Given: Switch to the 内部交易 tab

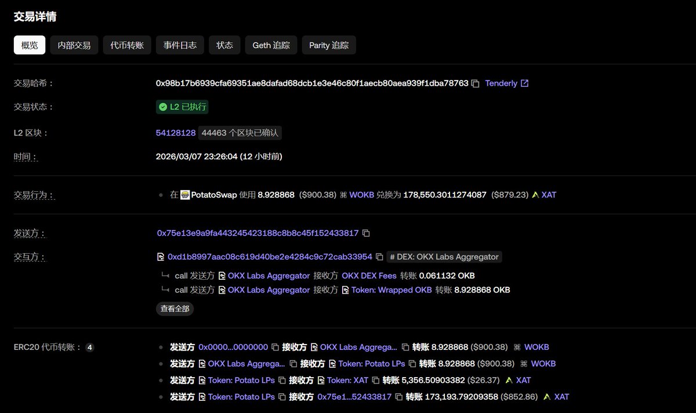Looking at the screenshot, I should pos(74,45).
